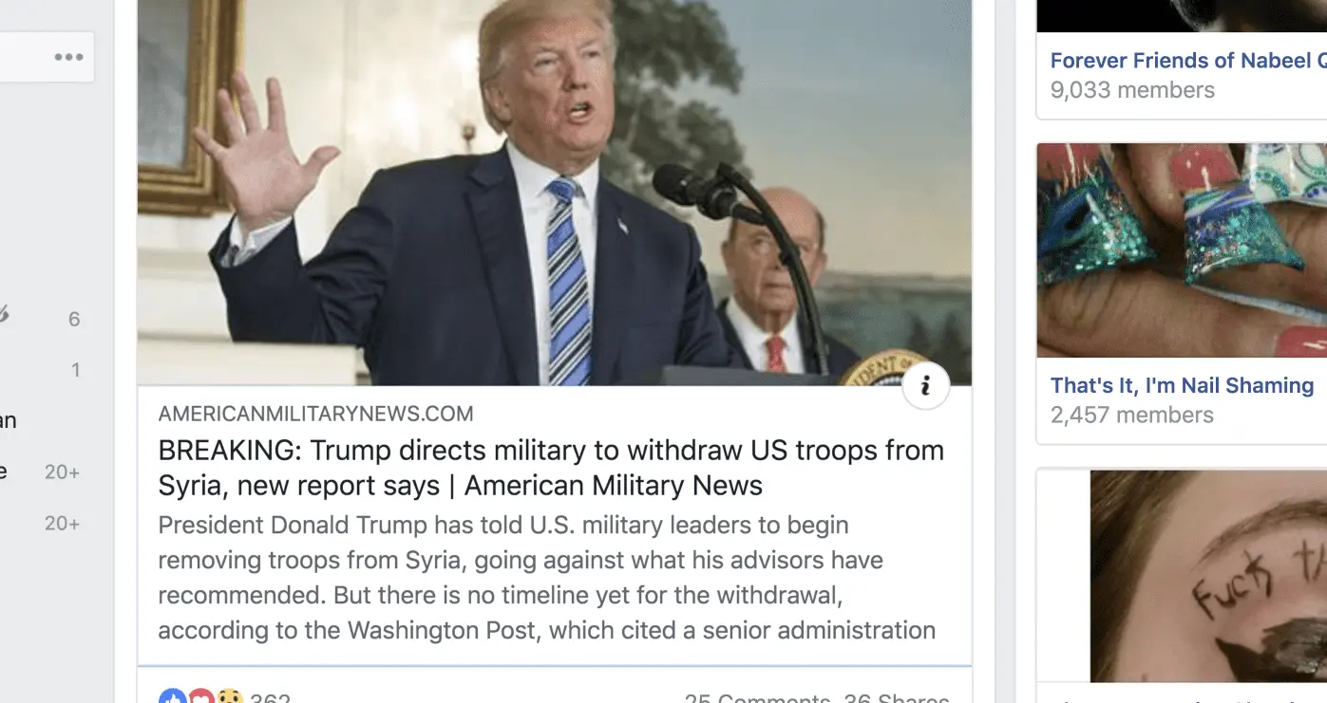Click the yellow Wow reaction icon
The height and width of the screenshot is (703, 1327).
(x=229, y=697)
